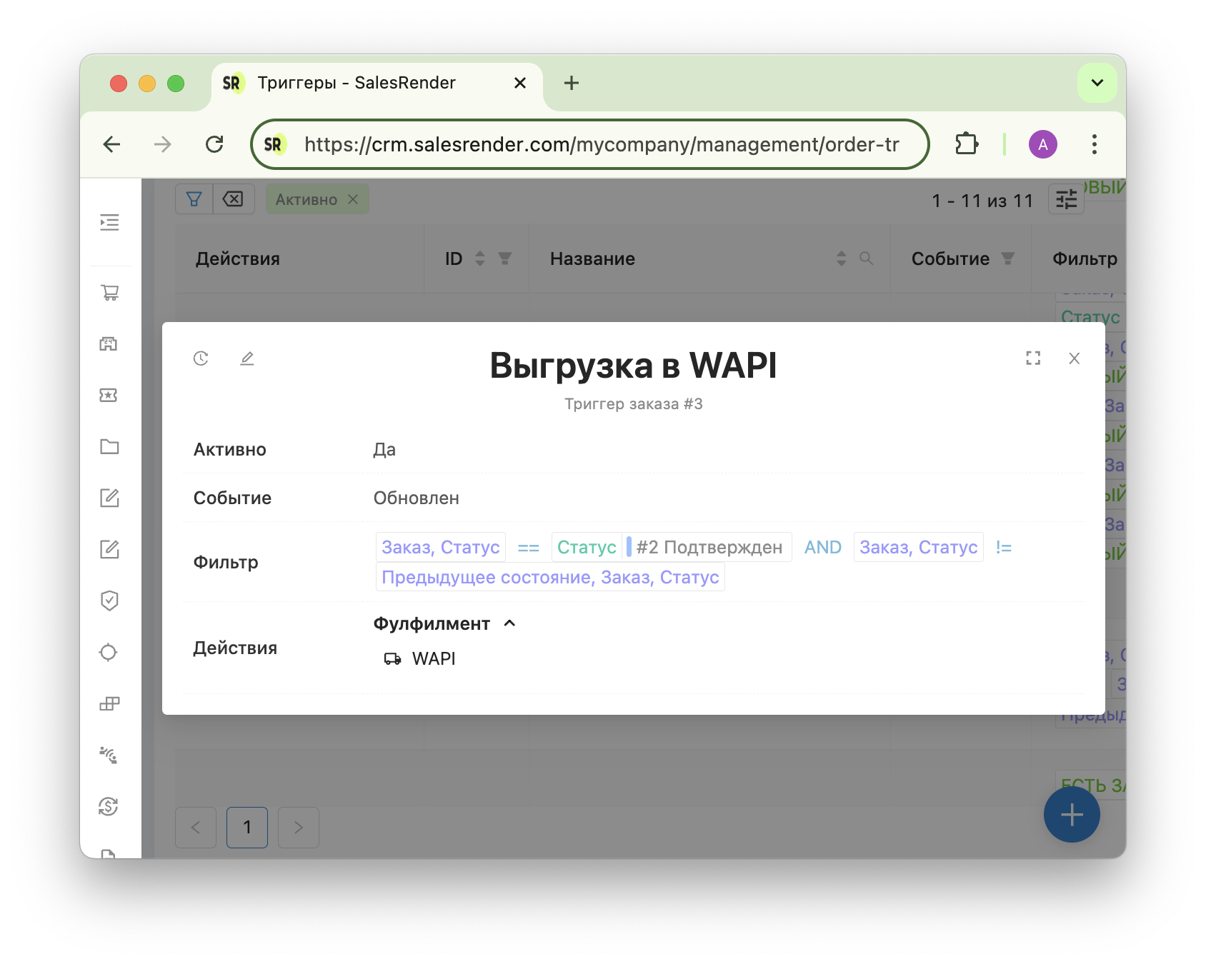
Task: Go to previous page arrow
Action: [x=196, y=828]
